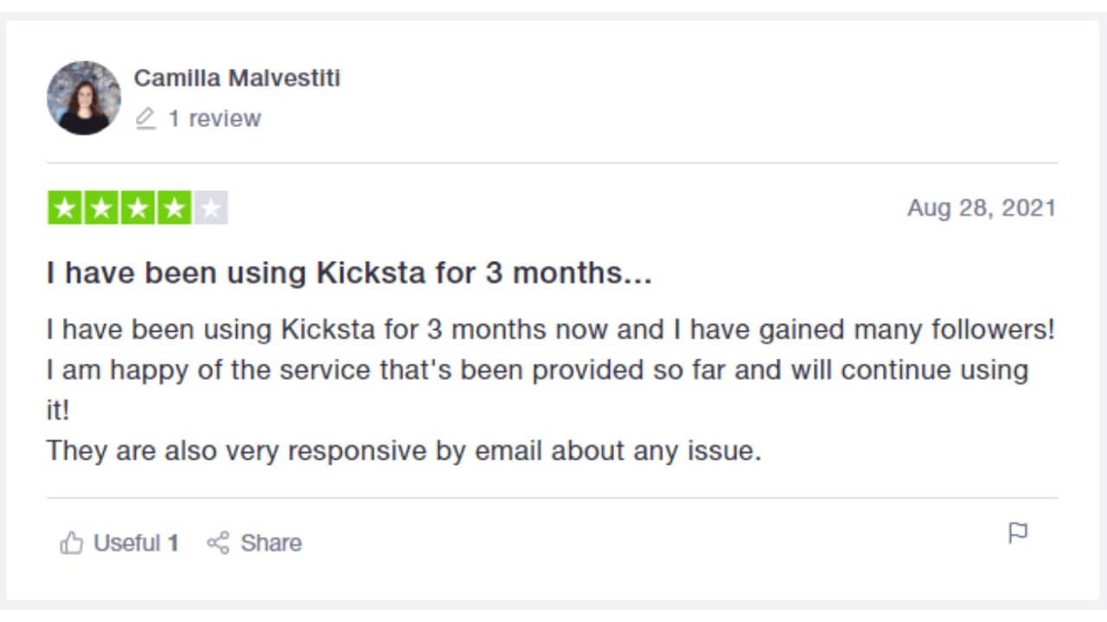Click the fourth green rating star
Image resolution: width=1107 pixels, height=622 pixels.
[174, 208]
